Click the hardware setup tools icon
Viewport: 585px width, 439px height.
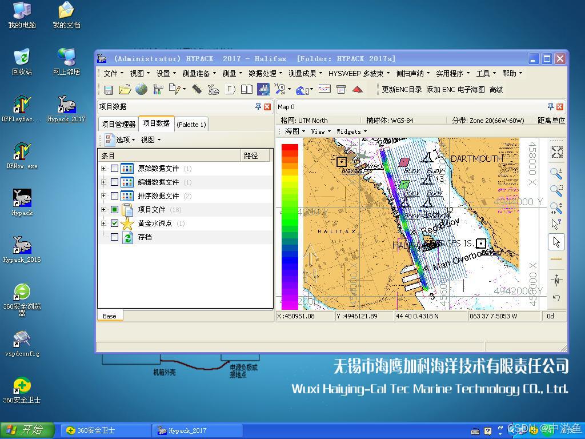click(158, 89)
